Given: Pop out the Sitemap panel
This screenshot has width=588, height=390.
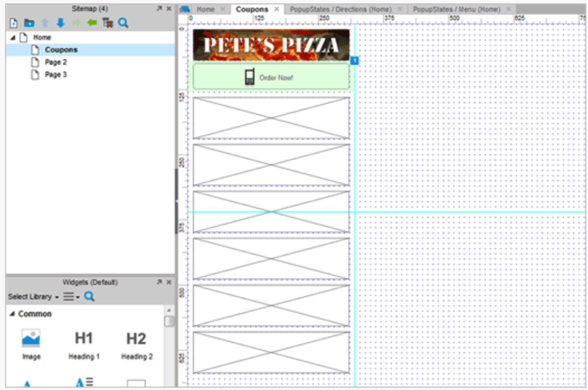Looking at the screenshot, I should (159, 8).
